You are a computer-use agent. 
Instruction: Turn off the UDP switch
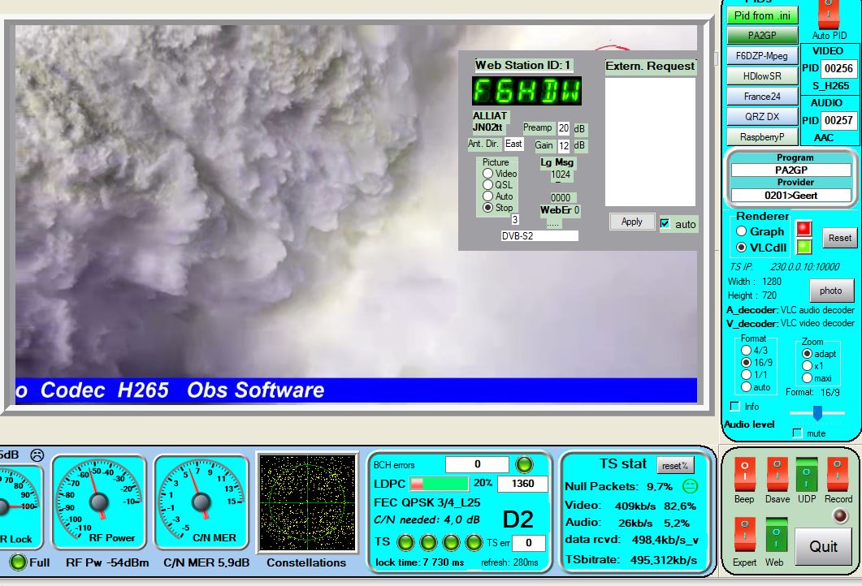coord(807,473)
